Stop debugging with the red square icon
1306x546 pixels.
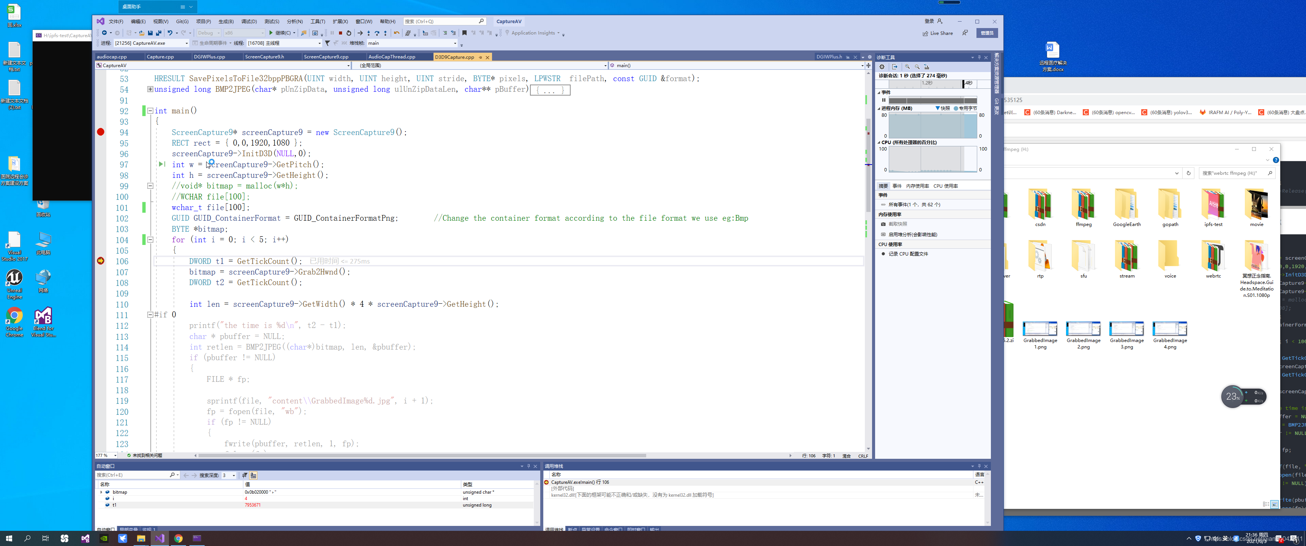(x=341, y=33)
